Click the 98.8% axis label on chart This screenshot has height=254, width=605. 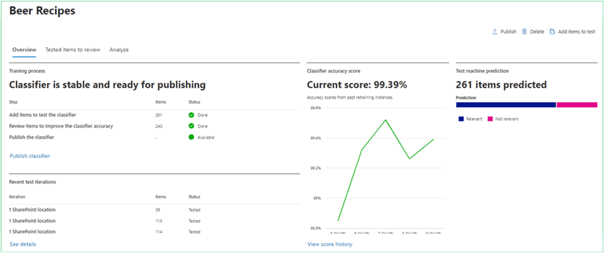click(x=316, y=228)
